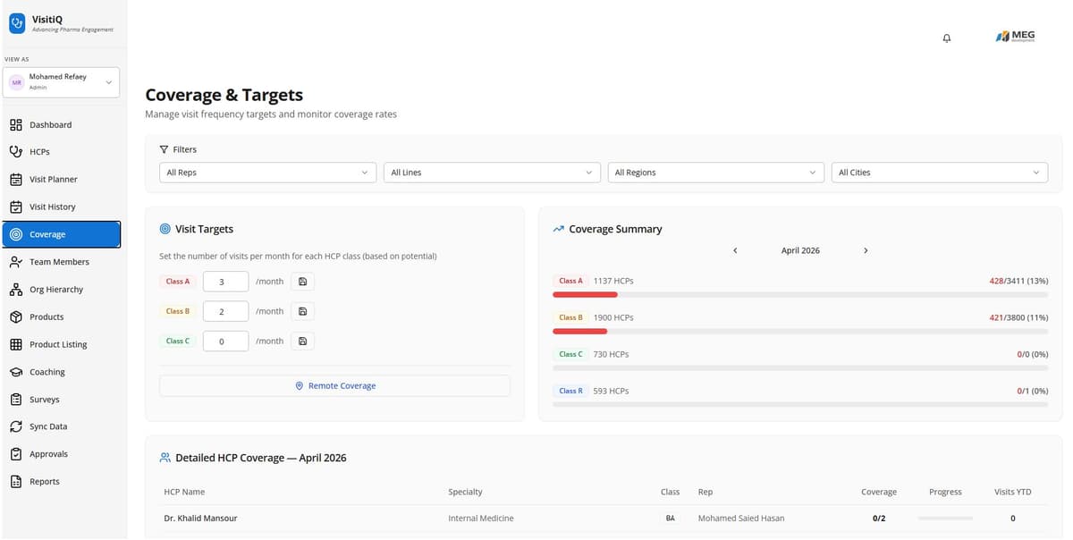Click the Class A coverage progress bar
This screenshot has width=1073, height=540.
pyautogui.click(x=800, y=294)
